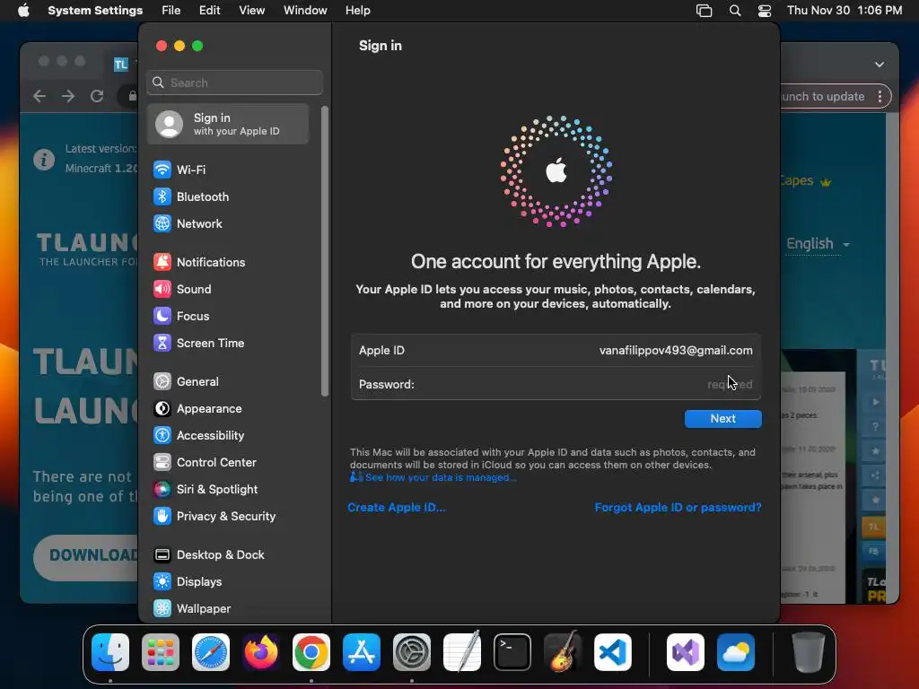This screenshot has width=919, height=689.
Task: Click Create Apple ID link
Action: (397, 508)
